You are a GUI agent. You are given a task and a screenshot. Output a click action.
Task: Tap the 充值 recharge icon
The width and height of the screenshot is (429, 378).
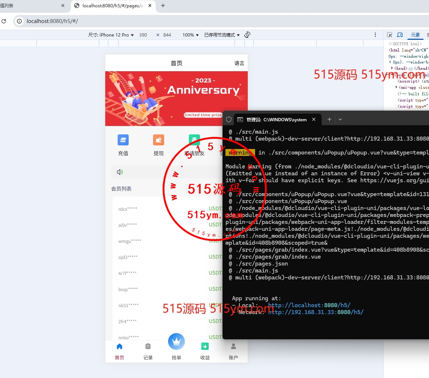point(123,140)
